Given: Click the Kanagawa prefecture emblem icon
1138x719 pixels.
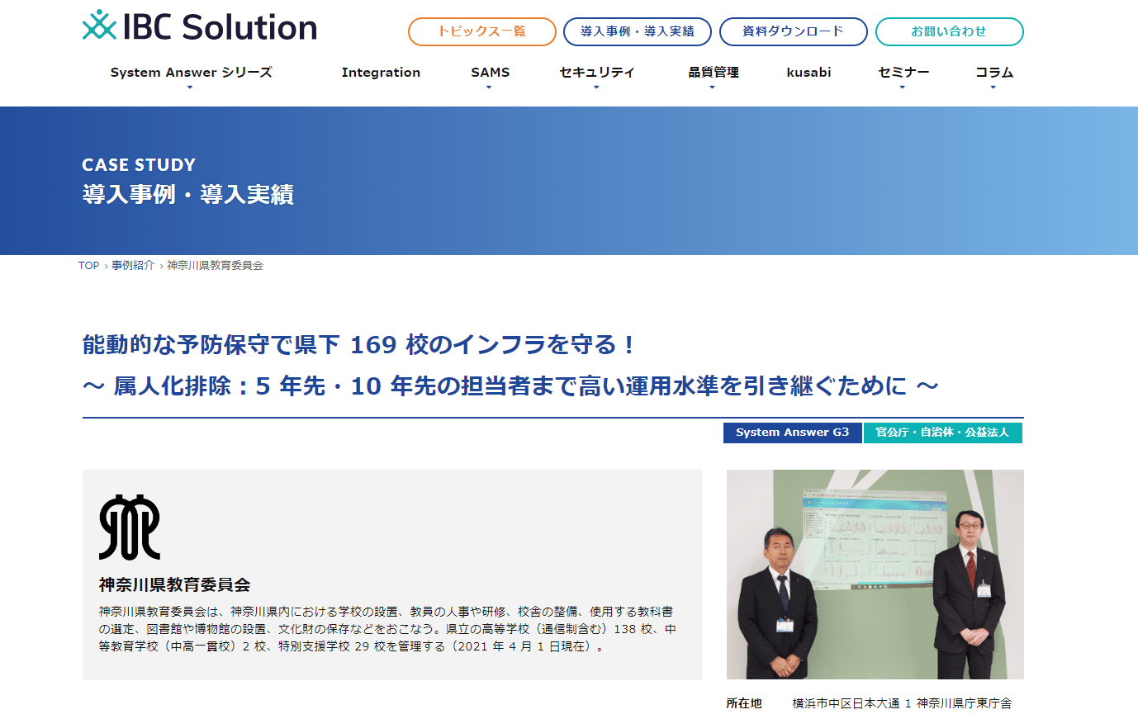Looking at the screenshot, I should (130, 527).
